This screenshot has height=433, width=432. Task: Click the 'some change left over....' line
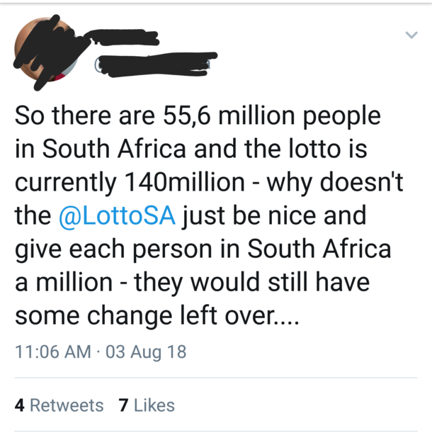157,316
